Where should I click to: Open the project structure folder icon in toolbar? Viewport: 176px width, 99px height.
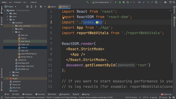coord(166,2)
